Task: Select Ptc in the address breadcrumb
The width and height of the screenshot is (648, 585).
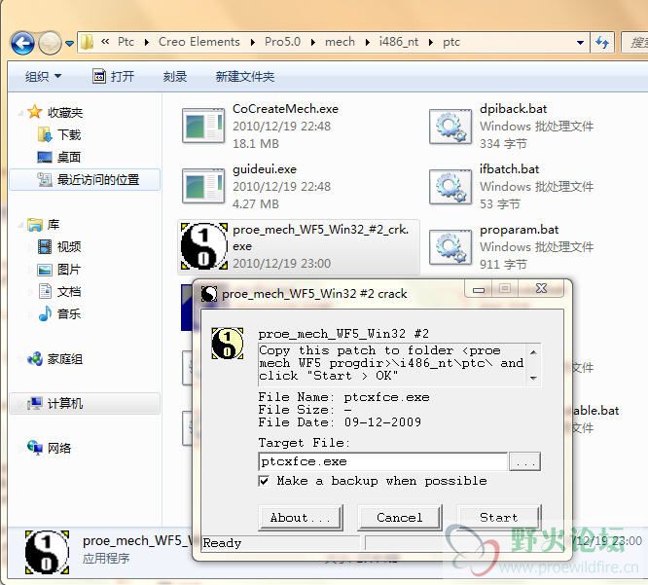Action: click(126, 42)
